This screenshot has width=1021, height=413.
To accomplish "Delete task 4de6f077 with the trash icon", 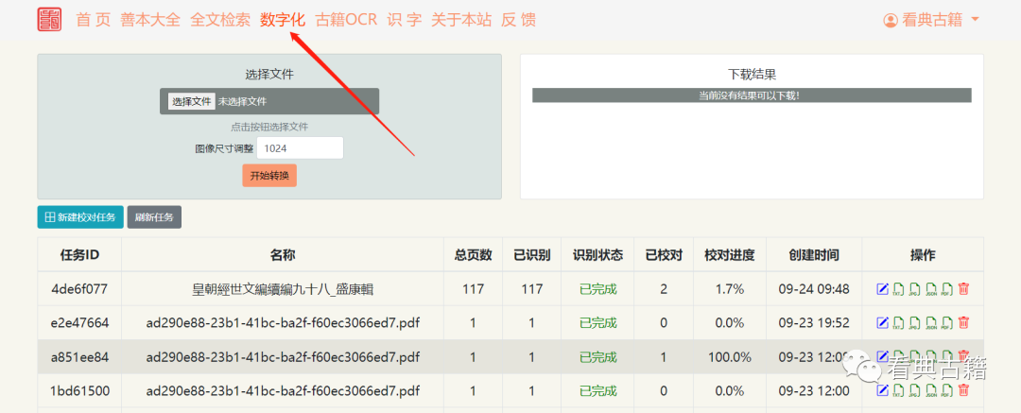I will [x=963, y=289].
